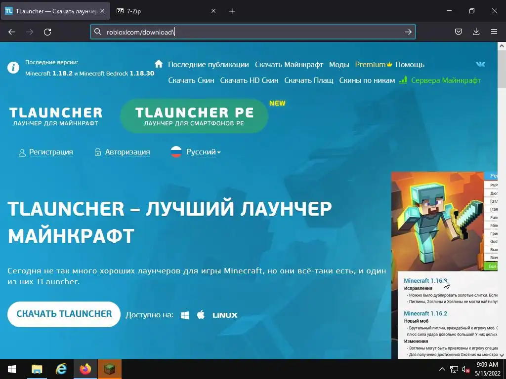
Task: Open the Windows Start menu
Action: click(x=12, y=369)
